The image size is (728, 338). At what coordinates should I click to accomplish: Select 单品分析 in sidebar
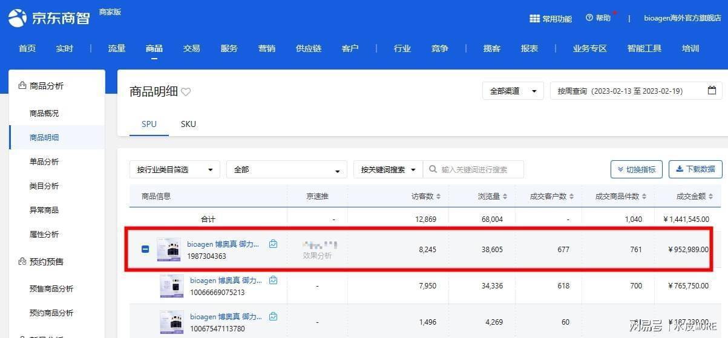(44, 161)
